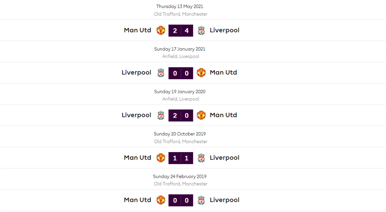
Task: Click Liverpool crest in 13 May 2021 match
Action: pos(201,30)
